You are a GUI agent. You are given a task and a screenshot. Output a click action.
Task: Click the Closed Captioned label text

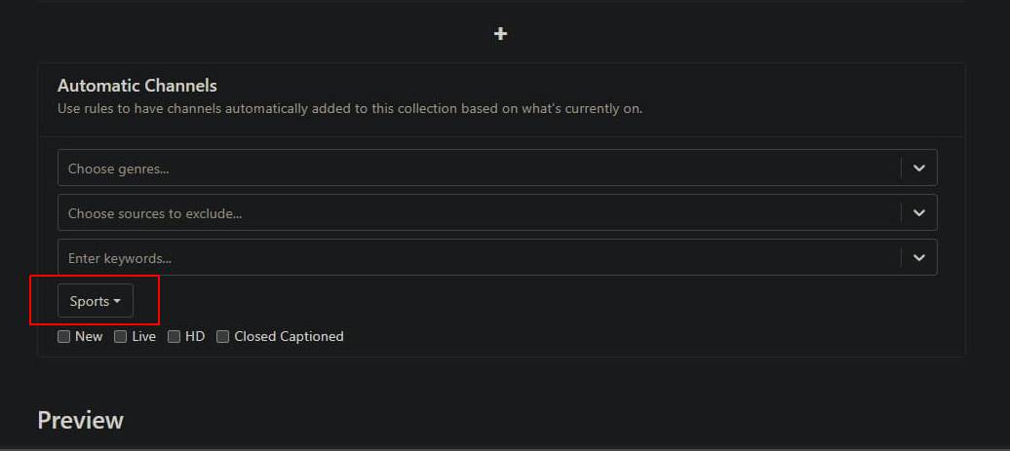click(289, 337)
